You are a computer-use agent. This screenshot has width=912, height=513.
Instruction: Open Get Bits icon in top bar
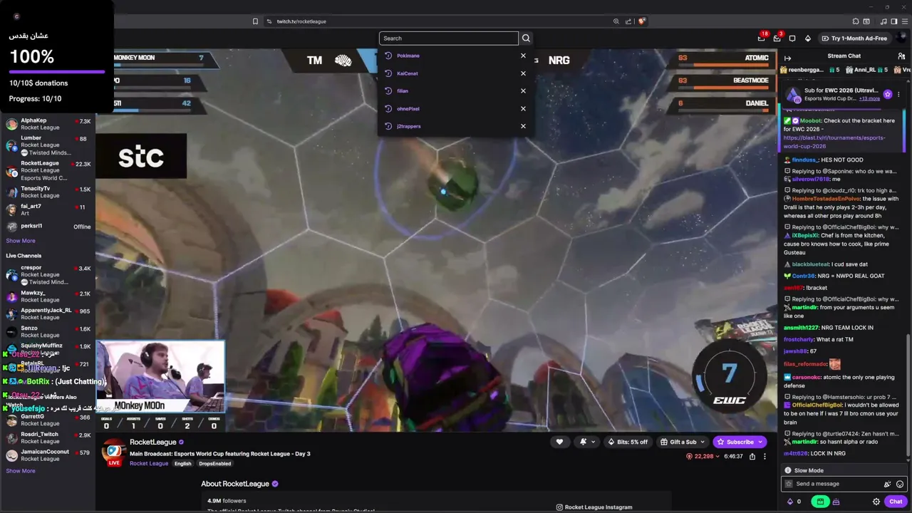807,38
